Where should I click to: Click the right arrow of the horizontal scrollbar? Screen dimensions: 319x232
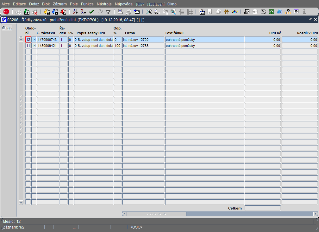coord(315,214)
